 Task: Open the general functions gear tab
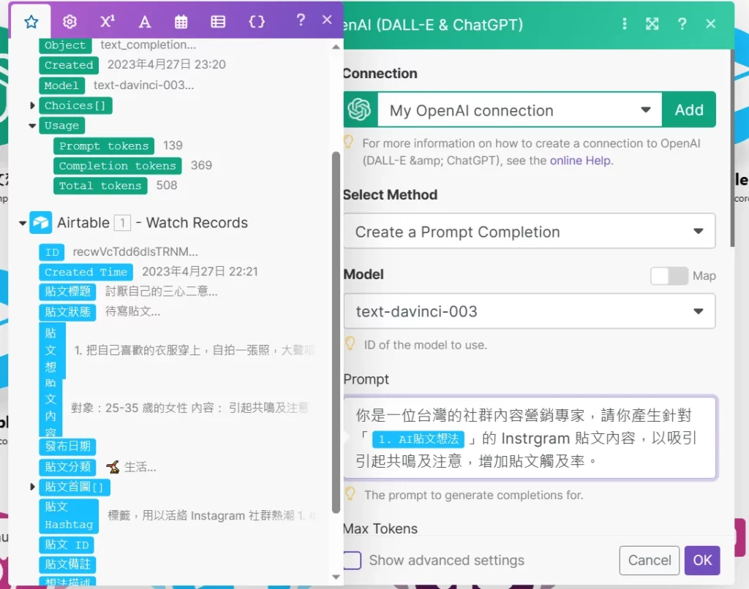69,20
